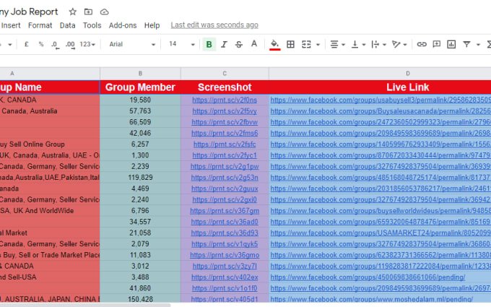
Task: Create a filter
Action: pyautogui.click(x=466, y=45)
